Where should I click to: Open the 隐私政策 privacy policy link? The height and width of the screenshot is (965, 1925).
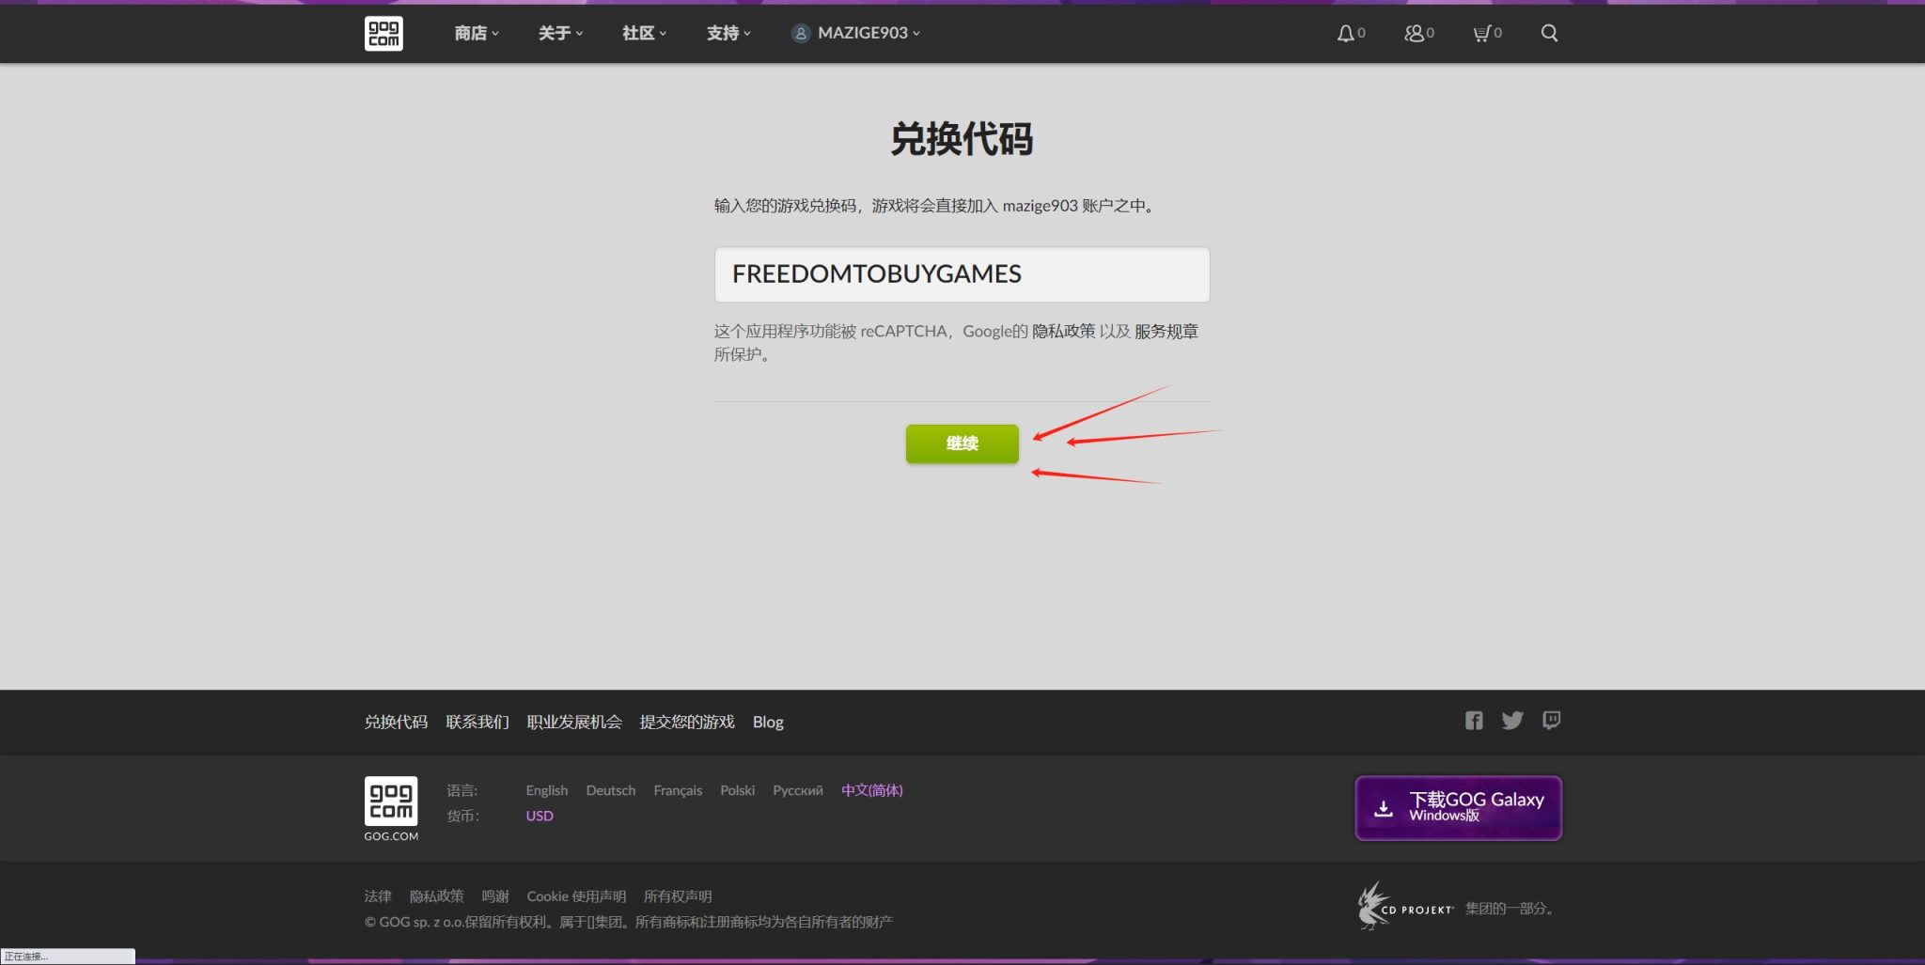436,895
